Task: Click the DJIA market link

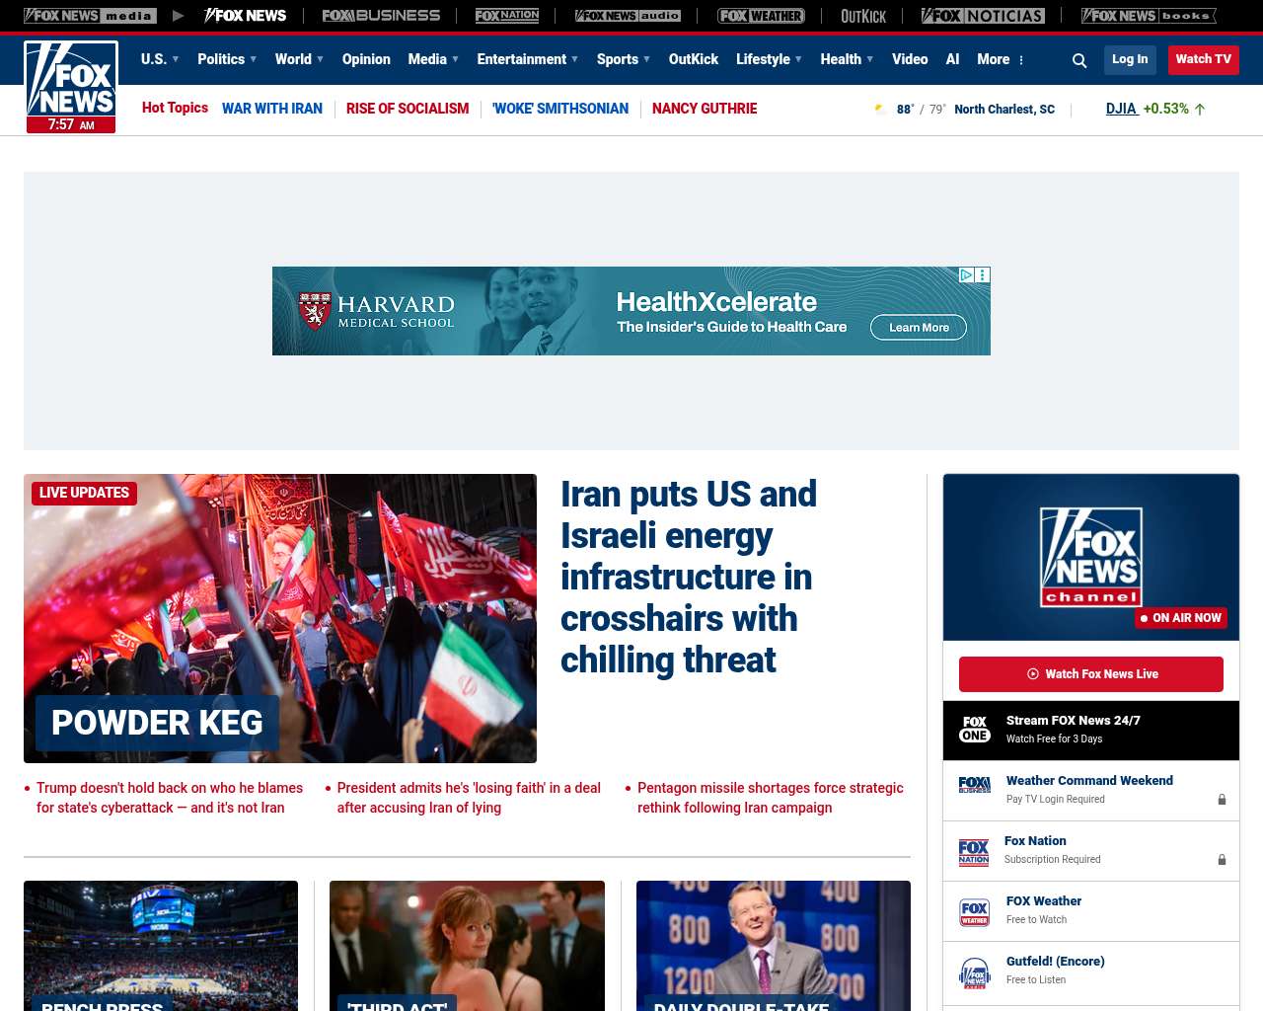Action: (1121, 109)
